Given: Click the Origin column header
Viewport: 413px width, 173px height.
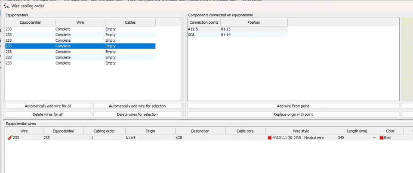Looking at the screenshot, I should [x=151, y=131].
